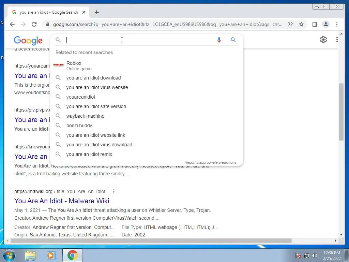Open a new tab

tap(96, 12)
